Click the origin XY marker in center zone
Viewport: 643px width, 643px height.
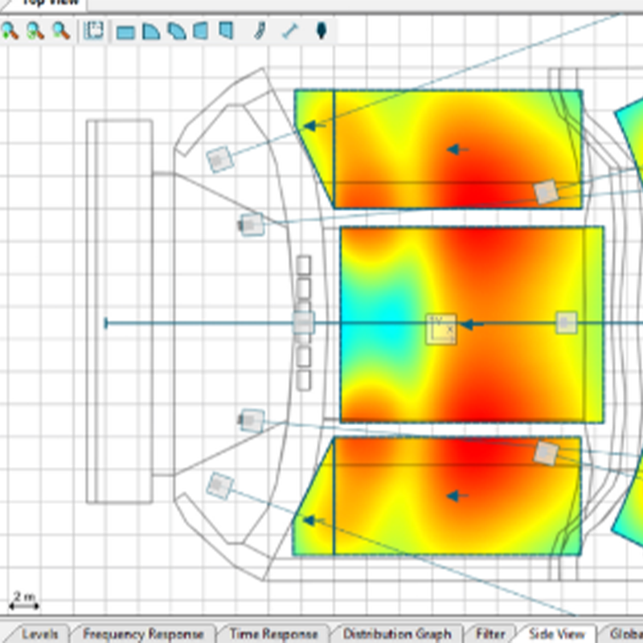pos(440,328)
